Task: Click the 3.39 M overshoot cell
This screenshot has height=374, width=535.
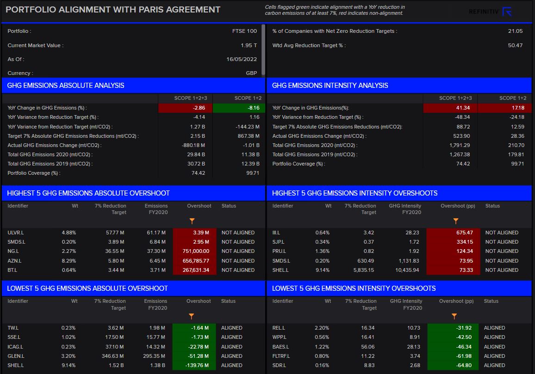Action: (194, 233)
